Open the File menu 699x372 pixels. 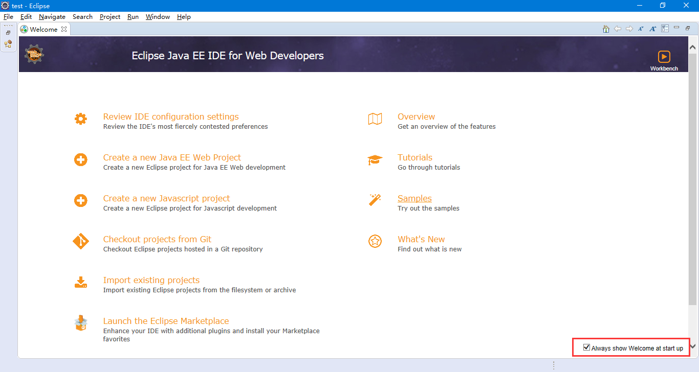(8, 17)
